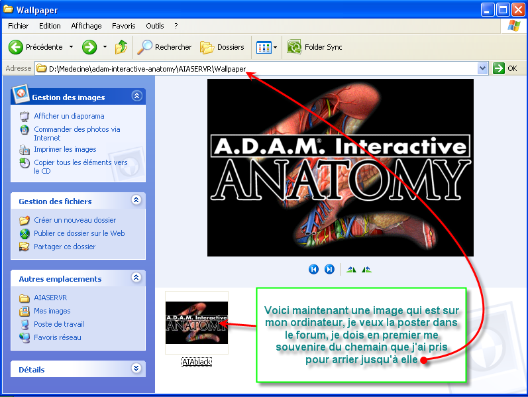Click the web publish globe icon
The width and height of the screenshot is (528, 397).
[x=25, y=233]
